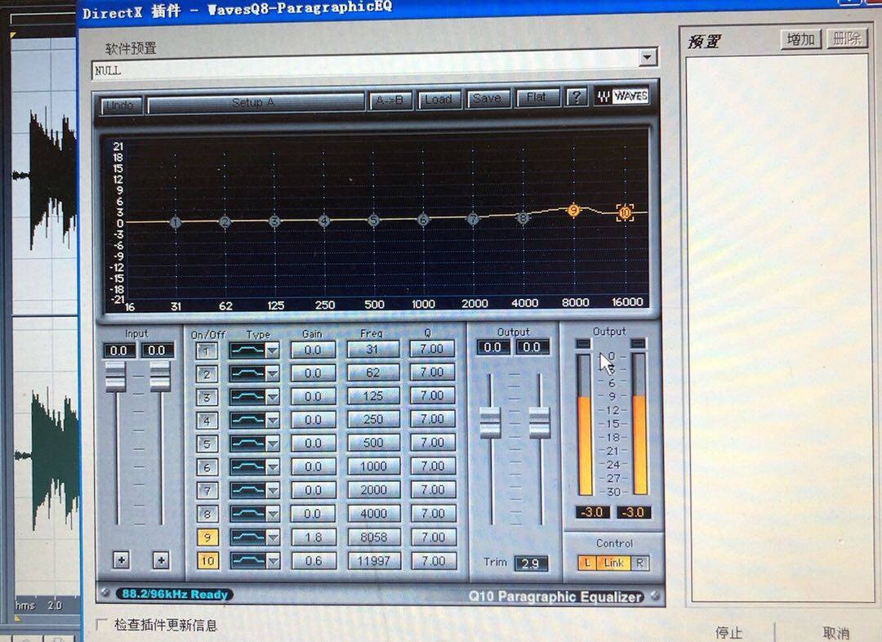Click band 9 frequency field 8058

coord(373,537)
